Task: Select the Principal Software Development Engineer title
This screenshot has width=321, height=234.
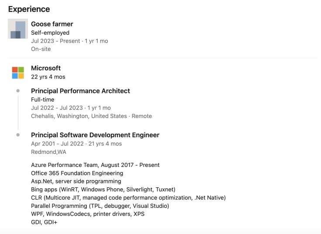Action: pyautogui.click(x=95, y=135)
